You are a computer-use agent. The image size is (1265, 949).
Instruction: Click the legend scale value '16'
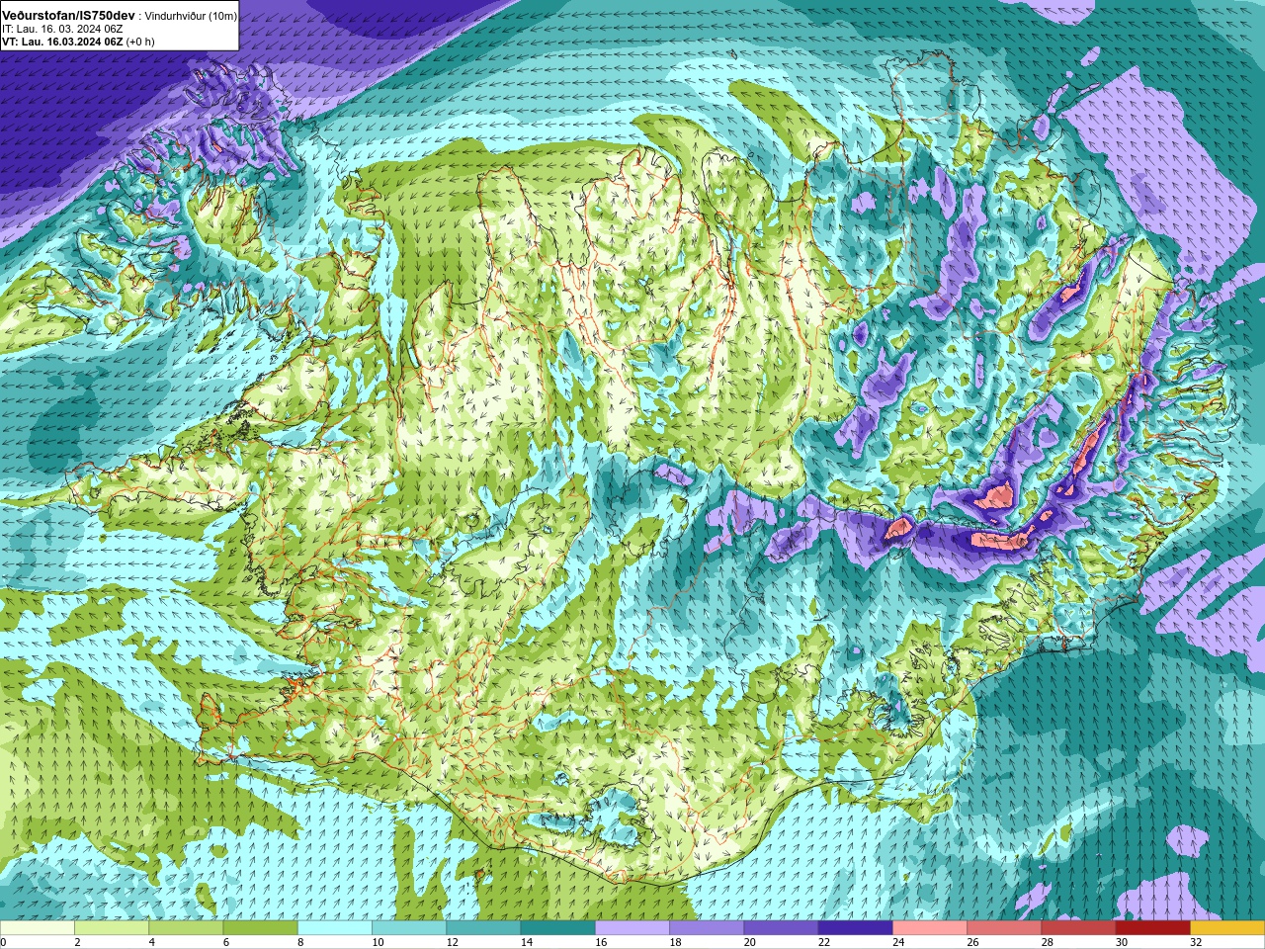[601, 942]
